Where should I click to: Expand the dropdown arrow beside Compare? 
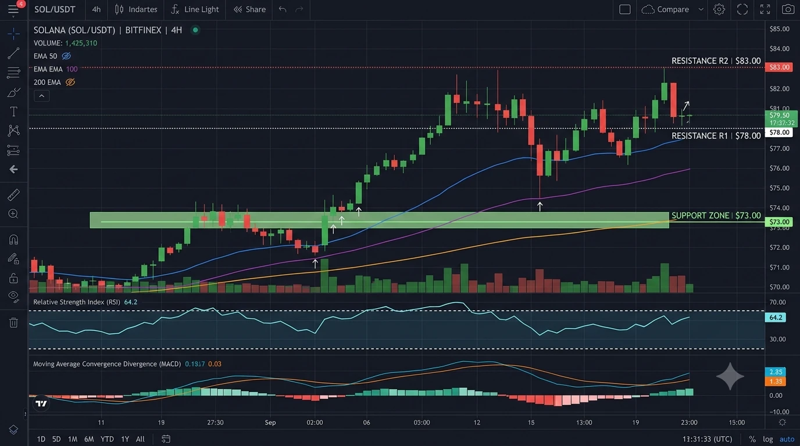pyautogui.click(x=701, y=9)
